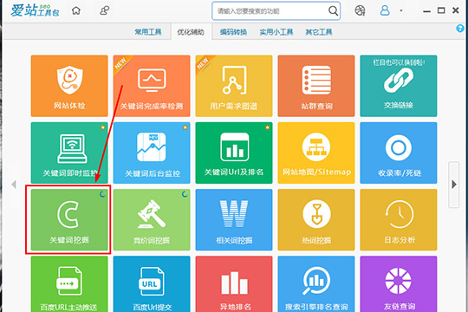This screenshot has height=312, width=468.
Task: Minimize the 爱站 window
Action: pyautogui.click(x=426, y=11)
